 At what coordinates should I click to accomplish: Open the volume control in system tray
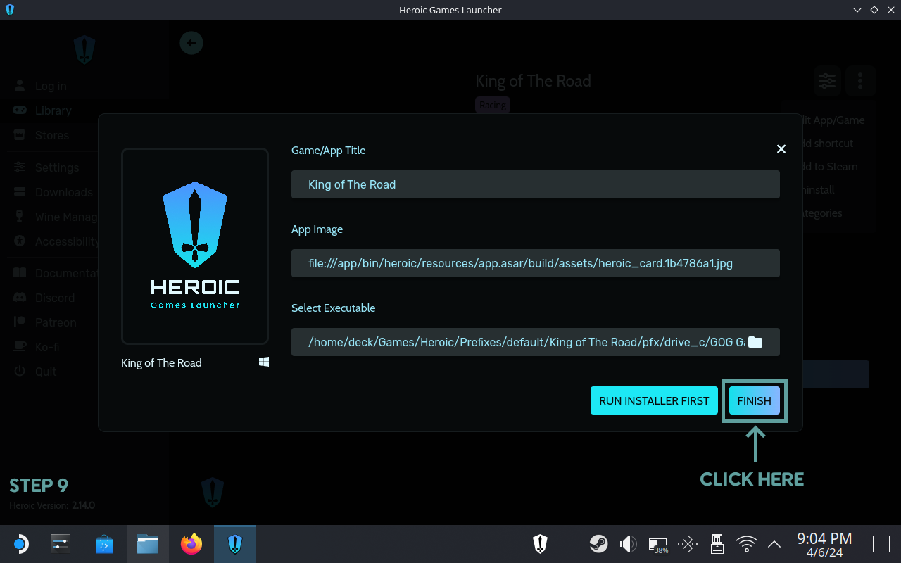click(627, 544)
